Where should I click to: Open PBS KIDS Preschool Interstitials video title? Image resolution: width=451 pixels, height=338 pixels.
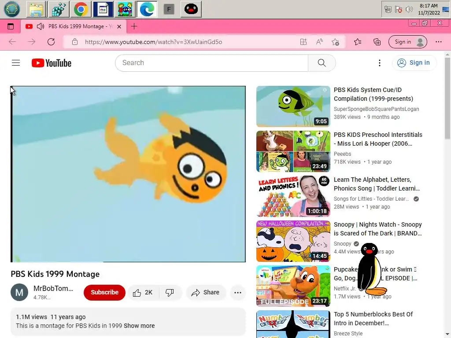[x=378, y=139]
